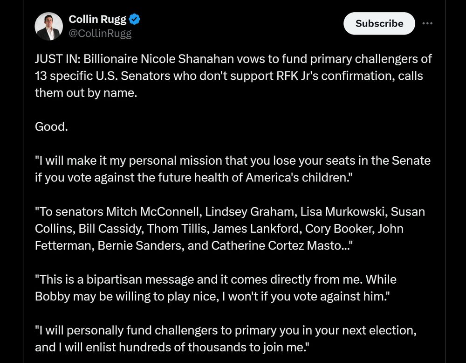Click the standalone "Good." line

[x=52, y=126]
